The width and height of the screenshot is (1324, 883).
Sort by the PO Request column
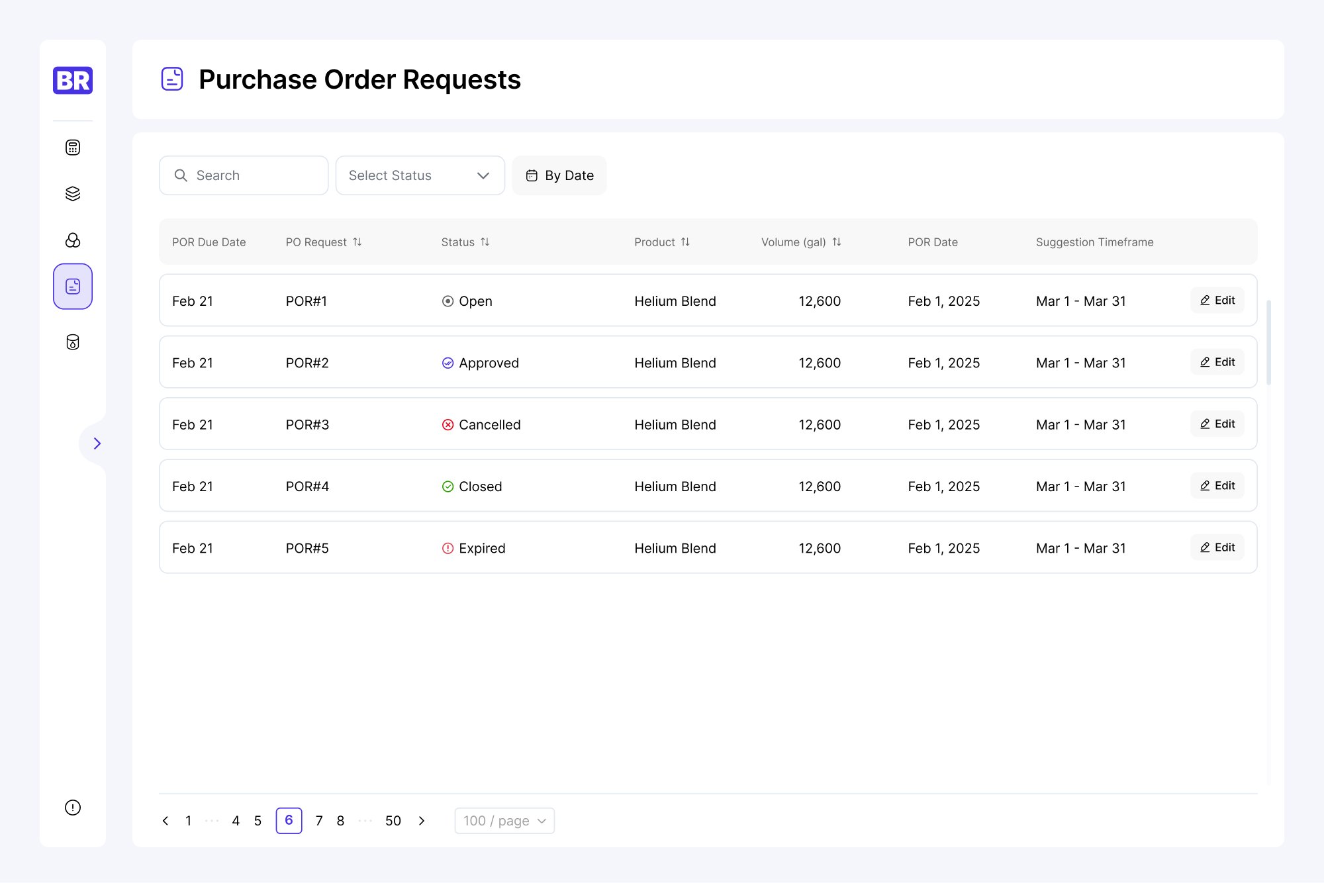coord(357,242)
